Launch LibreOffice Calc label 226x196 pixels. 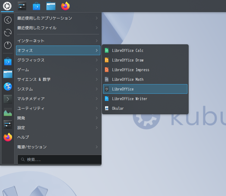[128, 50]
